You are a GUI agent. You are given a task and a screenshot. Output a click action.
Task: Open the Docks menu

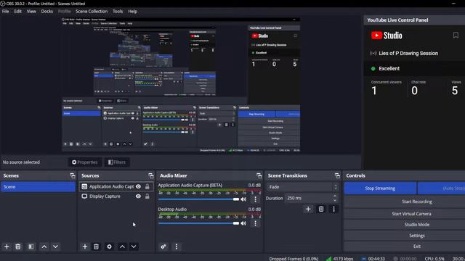46,12
